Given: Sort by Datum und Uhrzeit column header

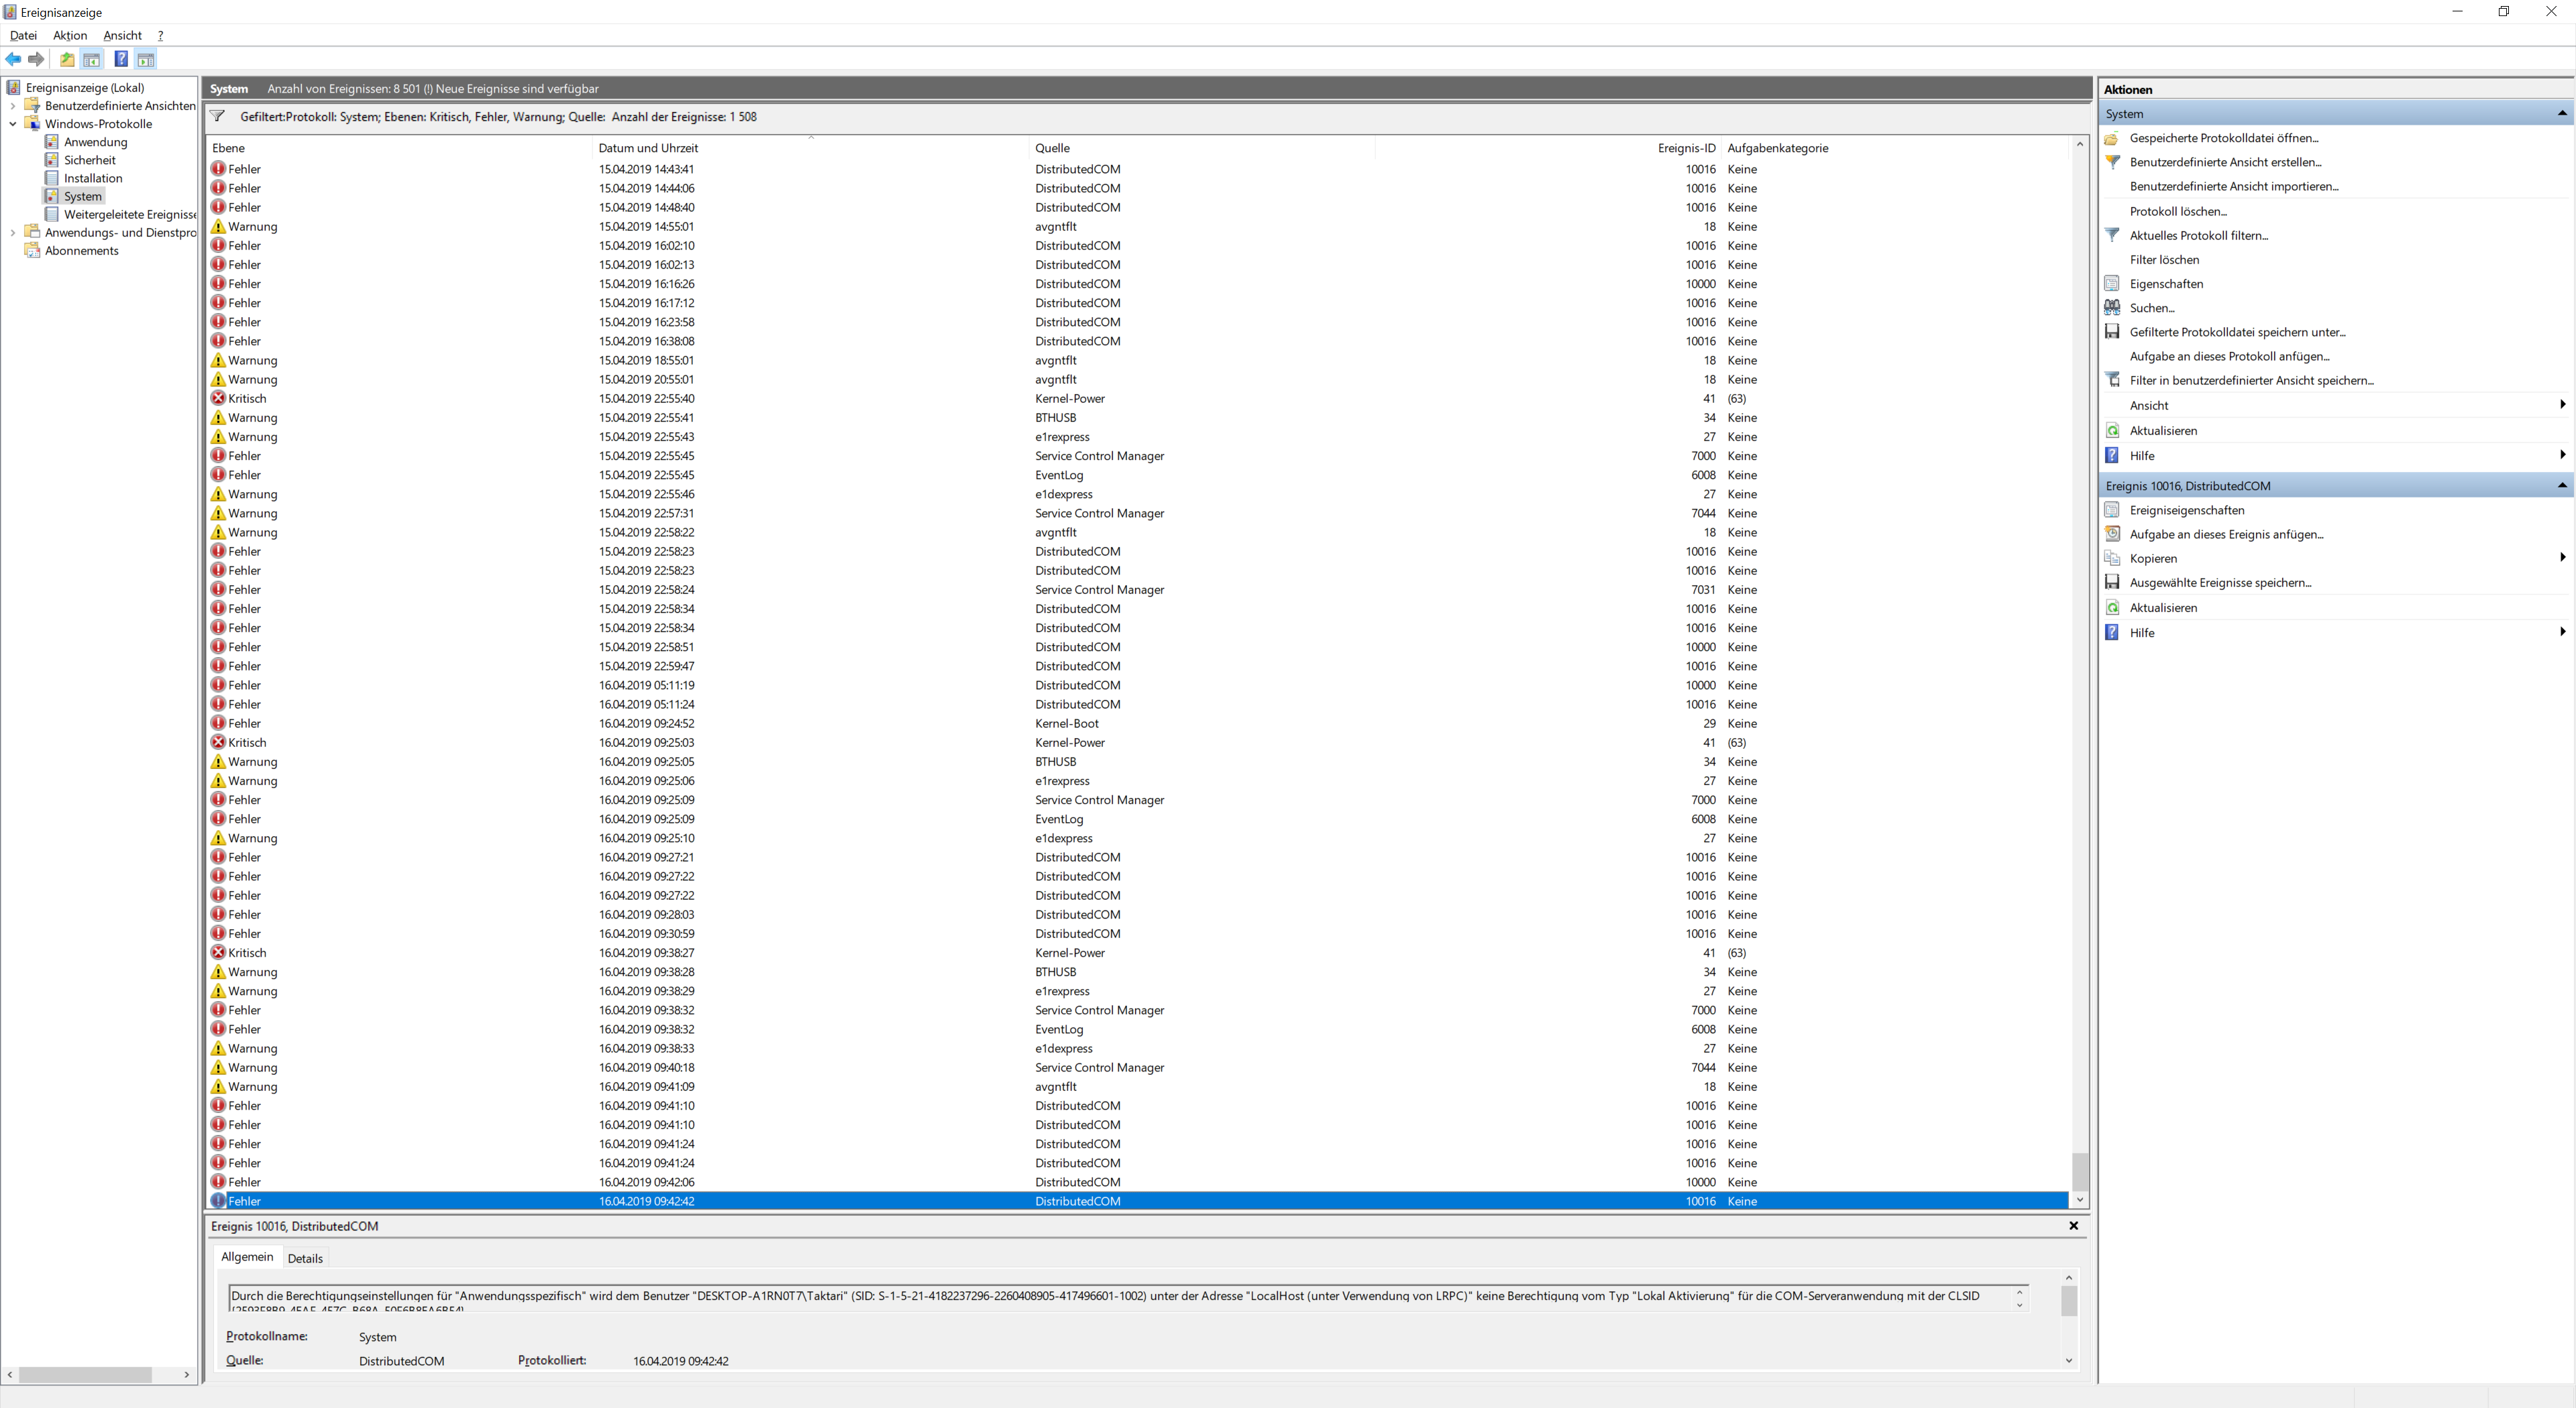Looking at the screenshot, I should (x=648, y=148).
